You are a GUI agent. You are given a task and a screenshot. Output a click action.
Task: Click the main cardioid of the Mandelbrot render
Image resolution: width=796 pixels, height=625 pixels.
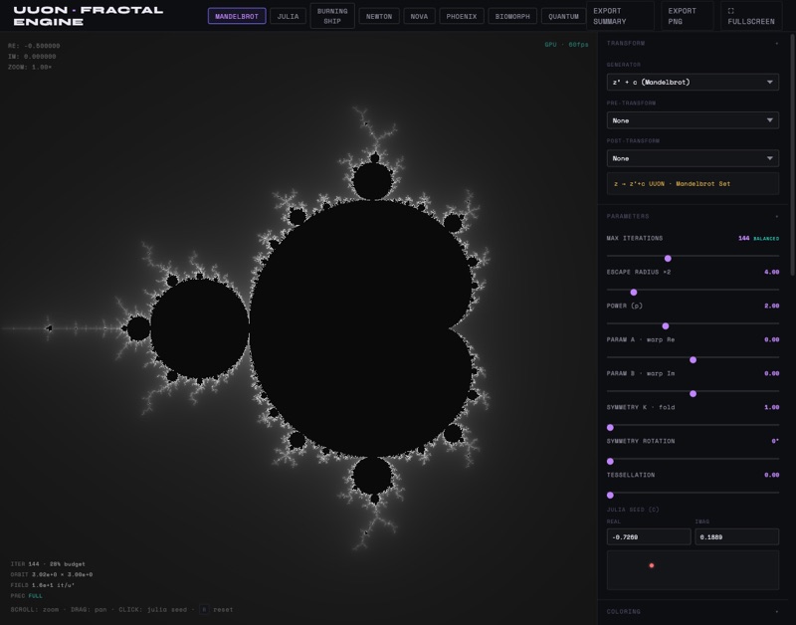pos(360,329)
